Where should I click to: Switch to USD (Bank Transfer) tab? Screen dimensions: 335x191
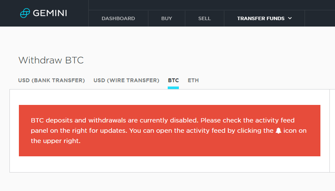coord(51,81)
